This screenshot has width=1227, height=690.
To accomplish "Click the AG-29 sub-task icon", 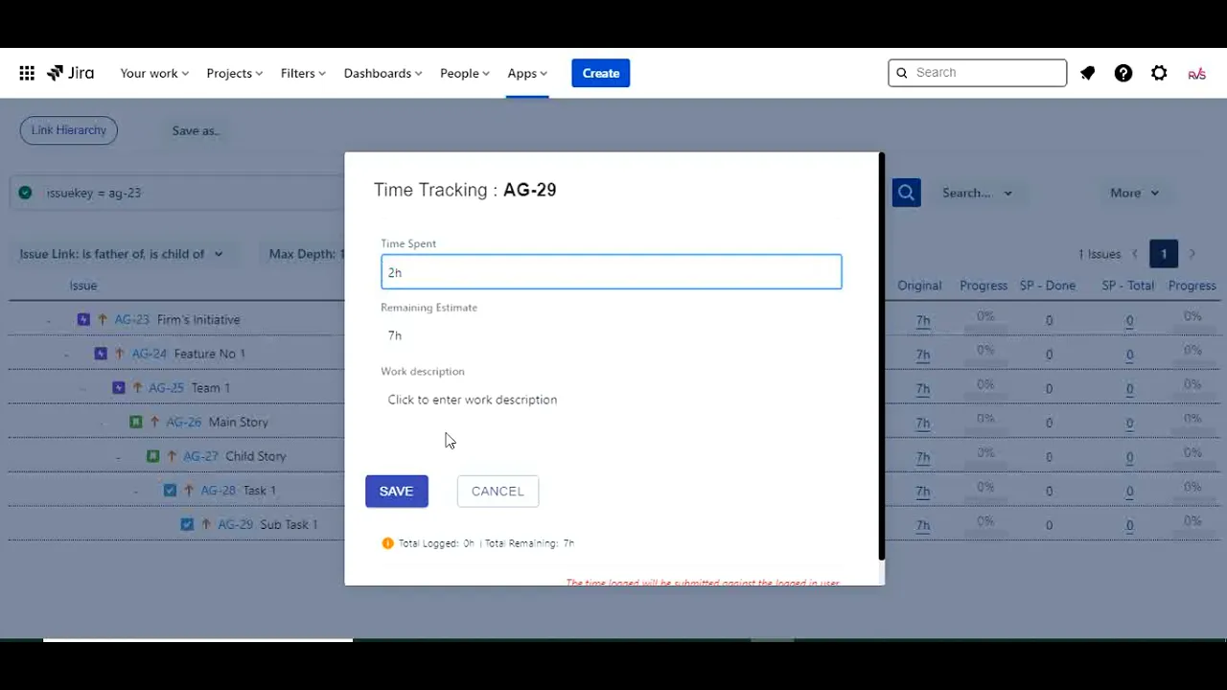I will (x=187, y=524).
